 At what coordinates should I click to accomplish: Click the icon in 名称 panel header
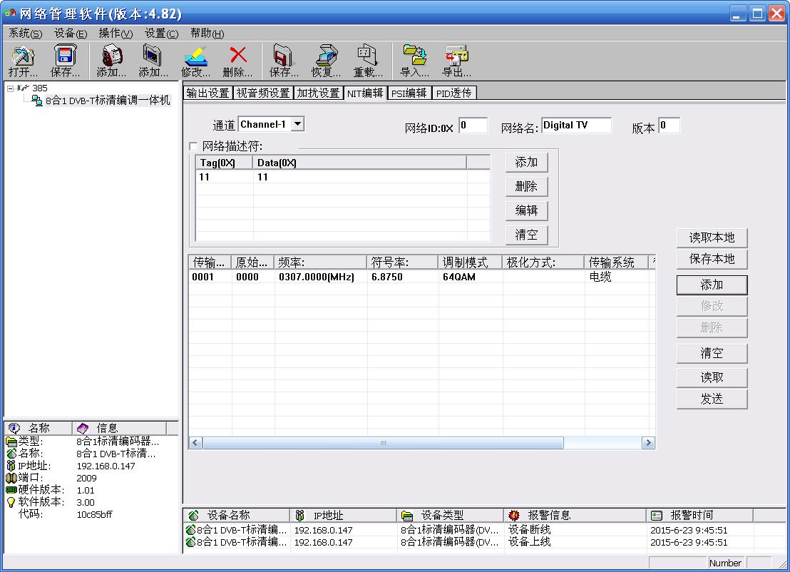(x=14, y=429)
